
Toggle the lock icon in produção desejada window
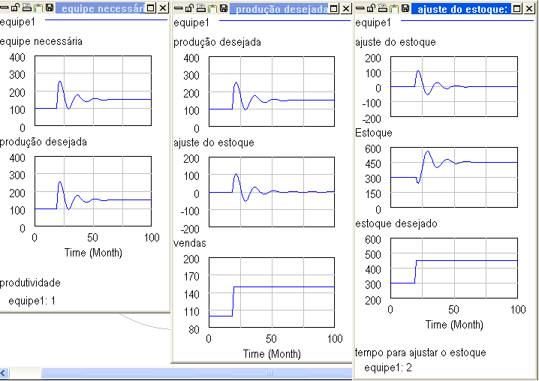pos(189,8)
